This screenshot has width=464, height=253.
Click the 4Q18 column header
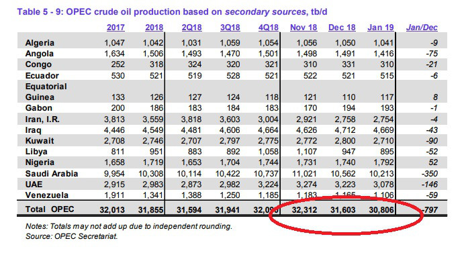[x=269, y=28]
